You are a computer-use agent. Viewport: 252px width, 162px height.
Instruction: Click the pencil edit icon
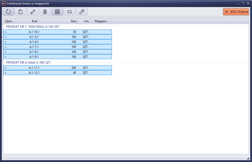click(x=33, y=12)
